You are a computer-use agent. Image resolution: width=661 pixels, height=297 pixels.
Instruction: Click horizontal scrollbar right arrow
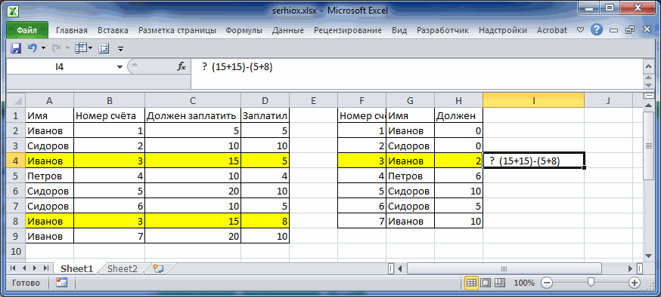click(631, 268)
